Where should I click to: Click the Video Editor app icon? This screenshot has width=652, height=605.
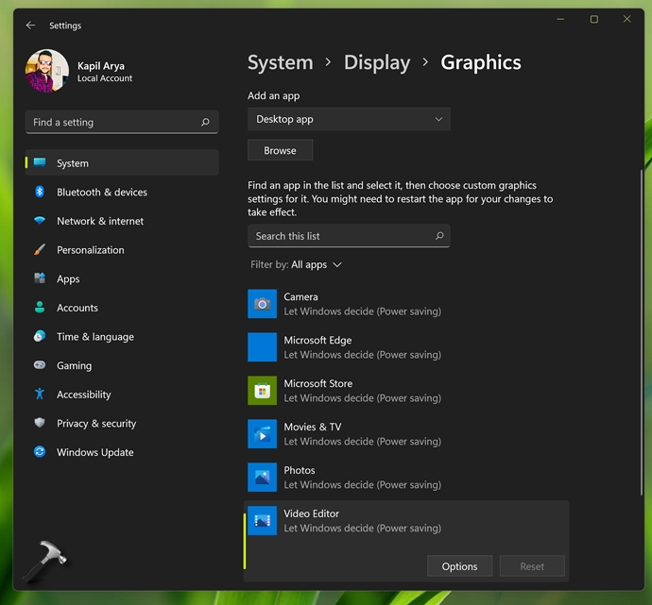[x=262, y=521]
